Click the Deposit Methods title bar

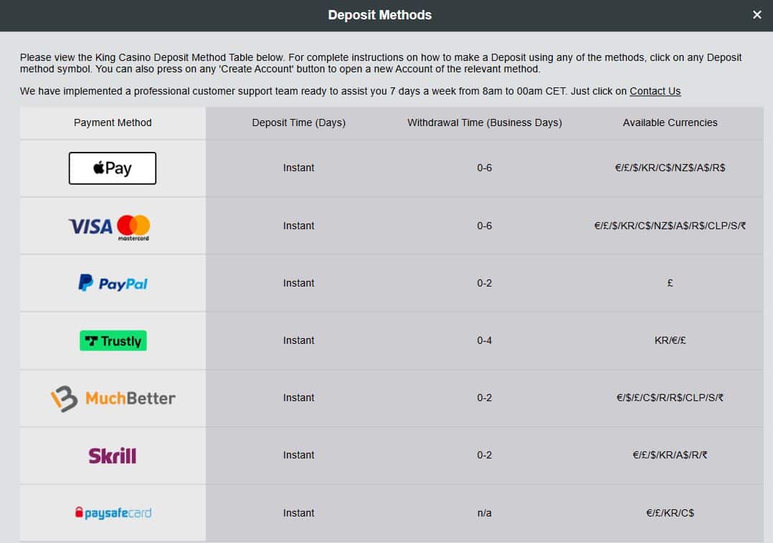379,14
